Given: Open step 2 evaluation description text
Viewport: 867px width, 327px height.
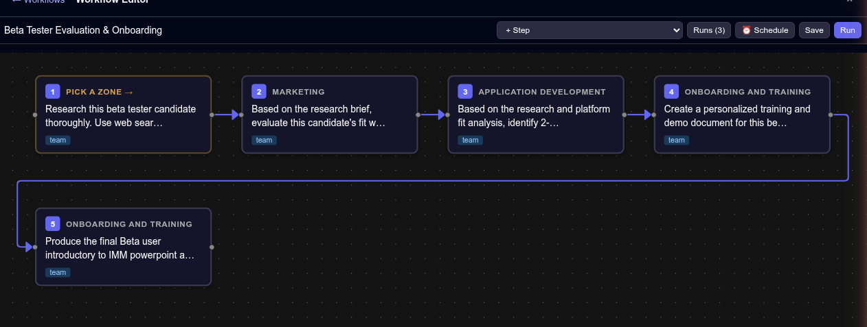Looking at the screenshot, I should click(319, 116).
